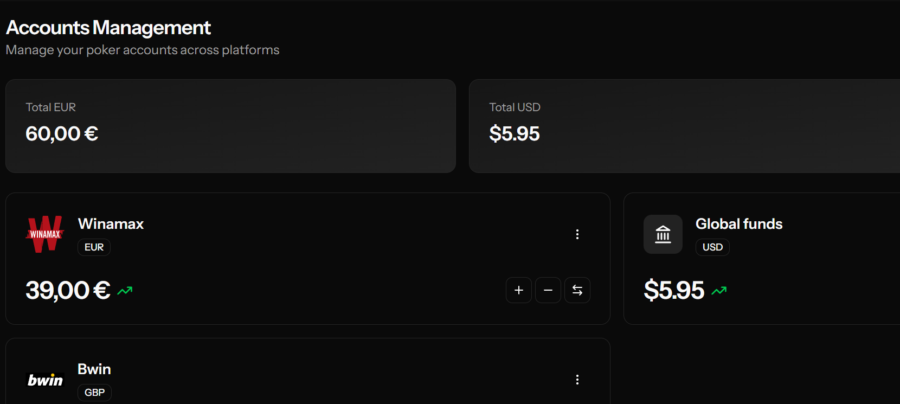The image size is (900, 404).
Task: Click the green trend arrow beside 39,00 €
Action: [125, 291]
